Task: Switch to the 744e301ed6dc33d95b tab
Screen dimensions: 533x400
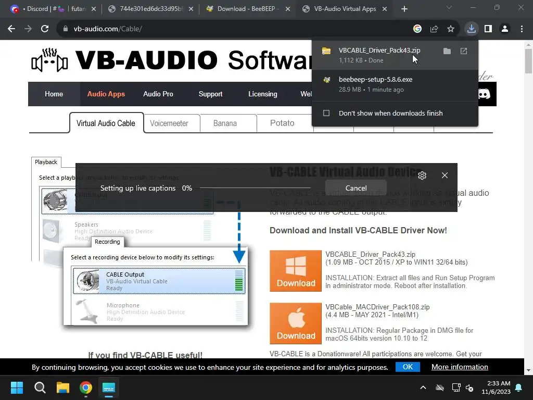Action: (x=151, y=9)
